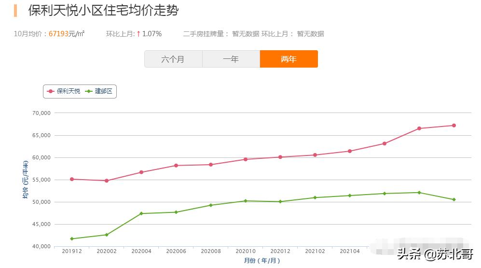Click the 70,000 y-axis label

[41, 113]
